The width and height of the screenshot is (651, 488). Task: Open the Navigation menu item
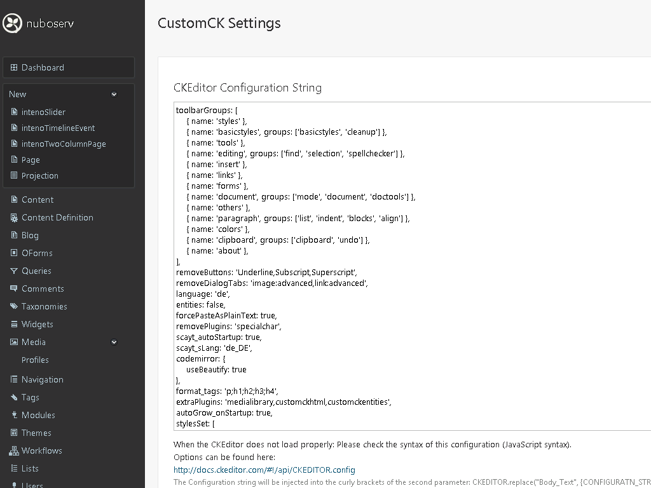pyautogui.click(x=42, y=379)
